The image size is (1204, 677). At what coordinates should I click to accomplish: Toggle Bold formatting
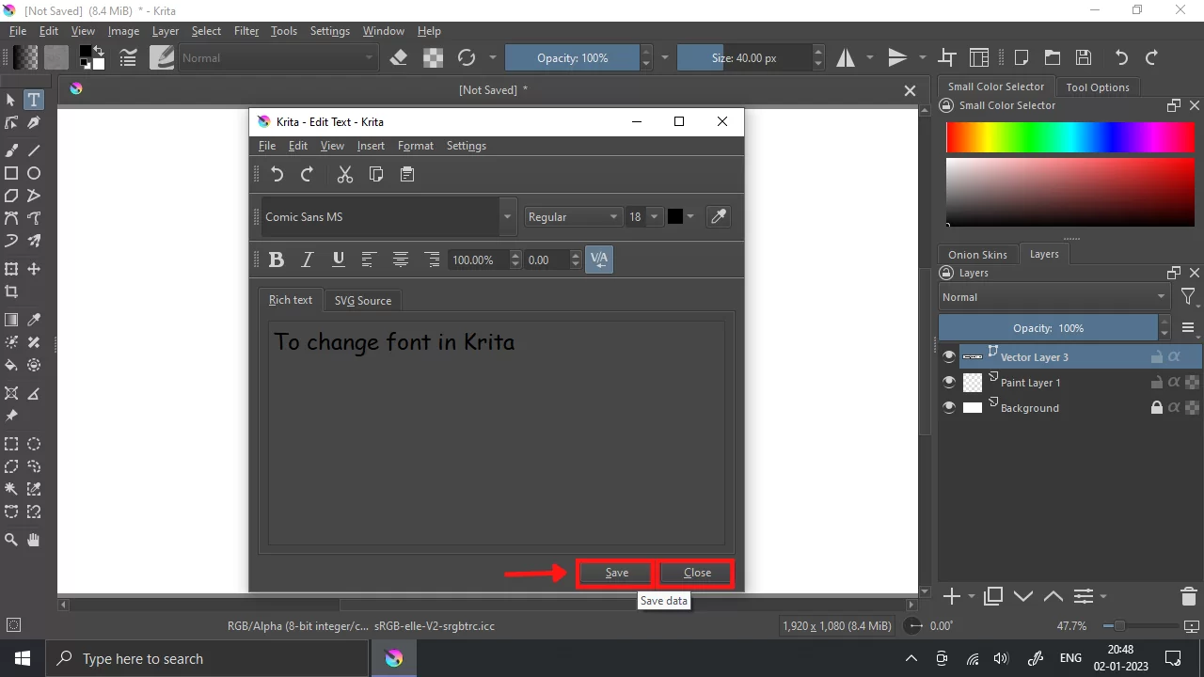tap(277, 260)
